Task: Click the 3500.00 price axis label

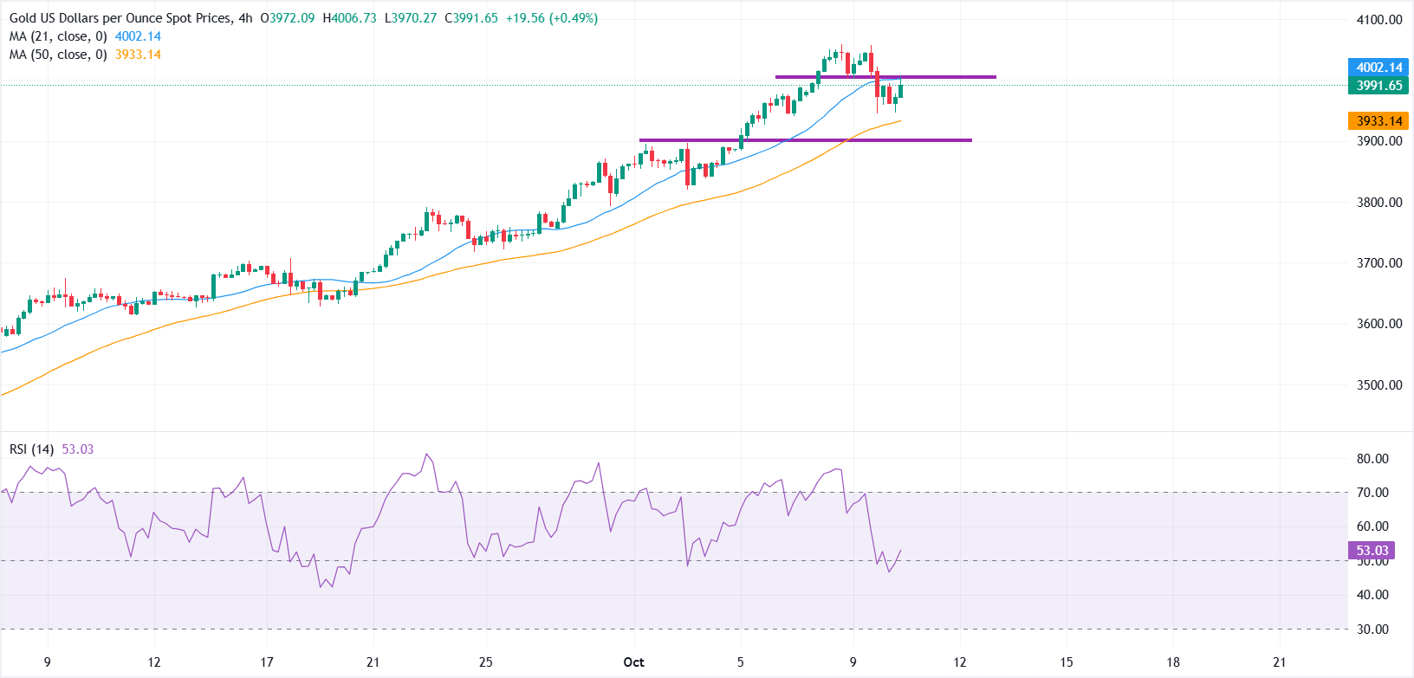Action: tap(1379, 385)
